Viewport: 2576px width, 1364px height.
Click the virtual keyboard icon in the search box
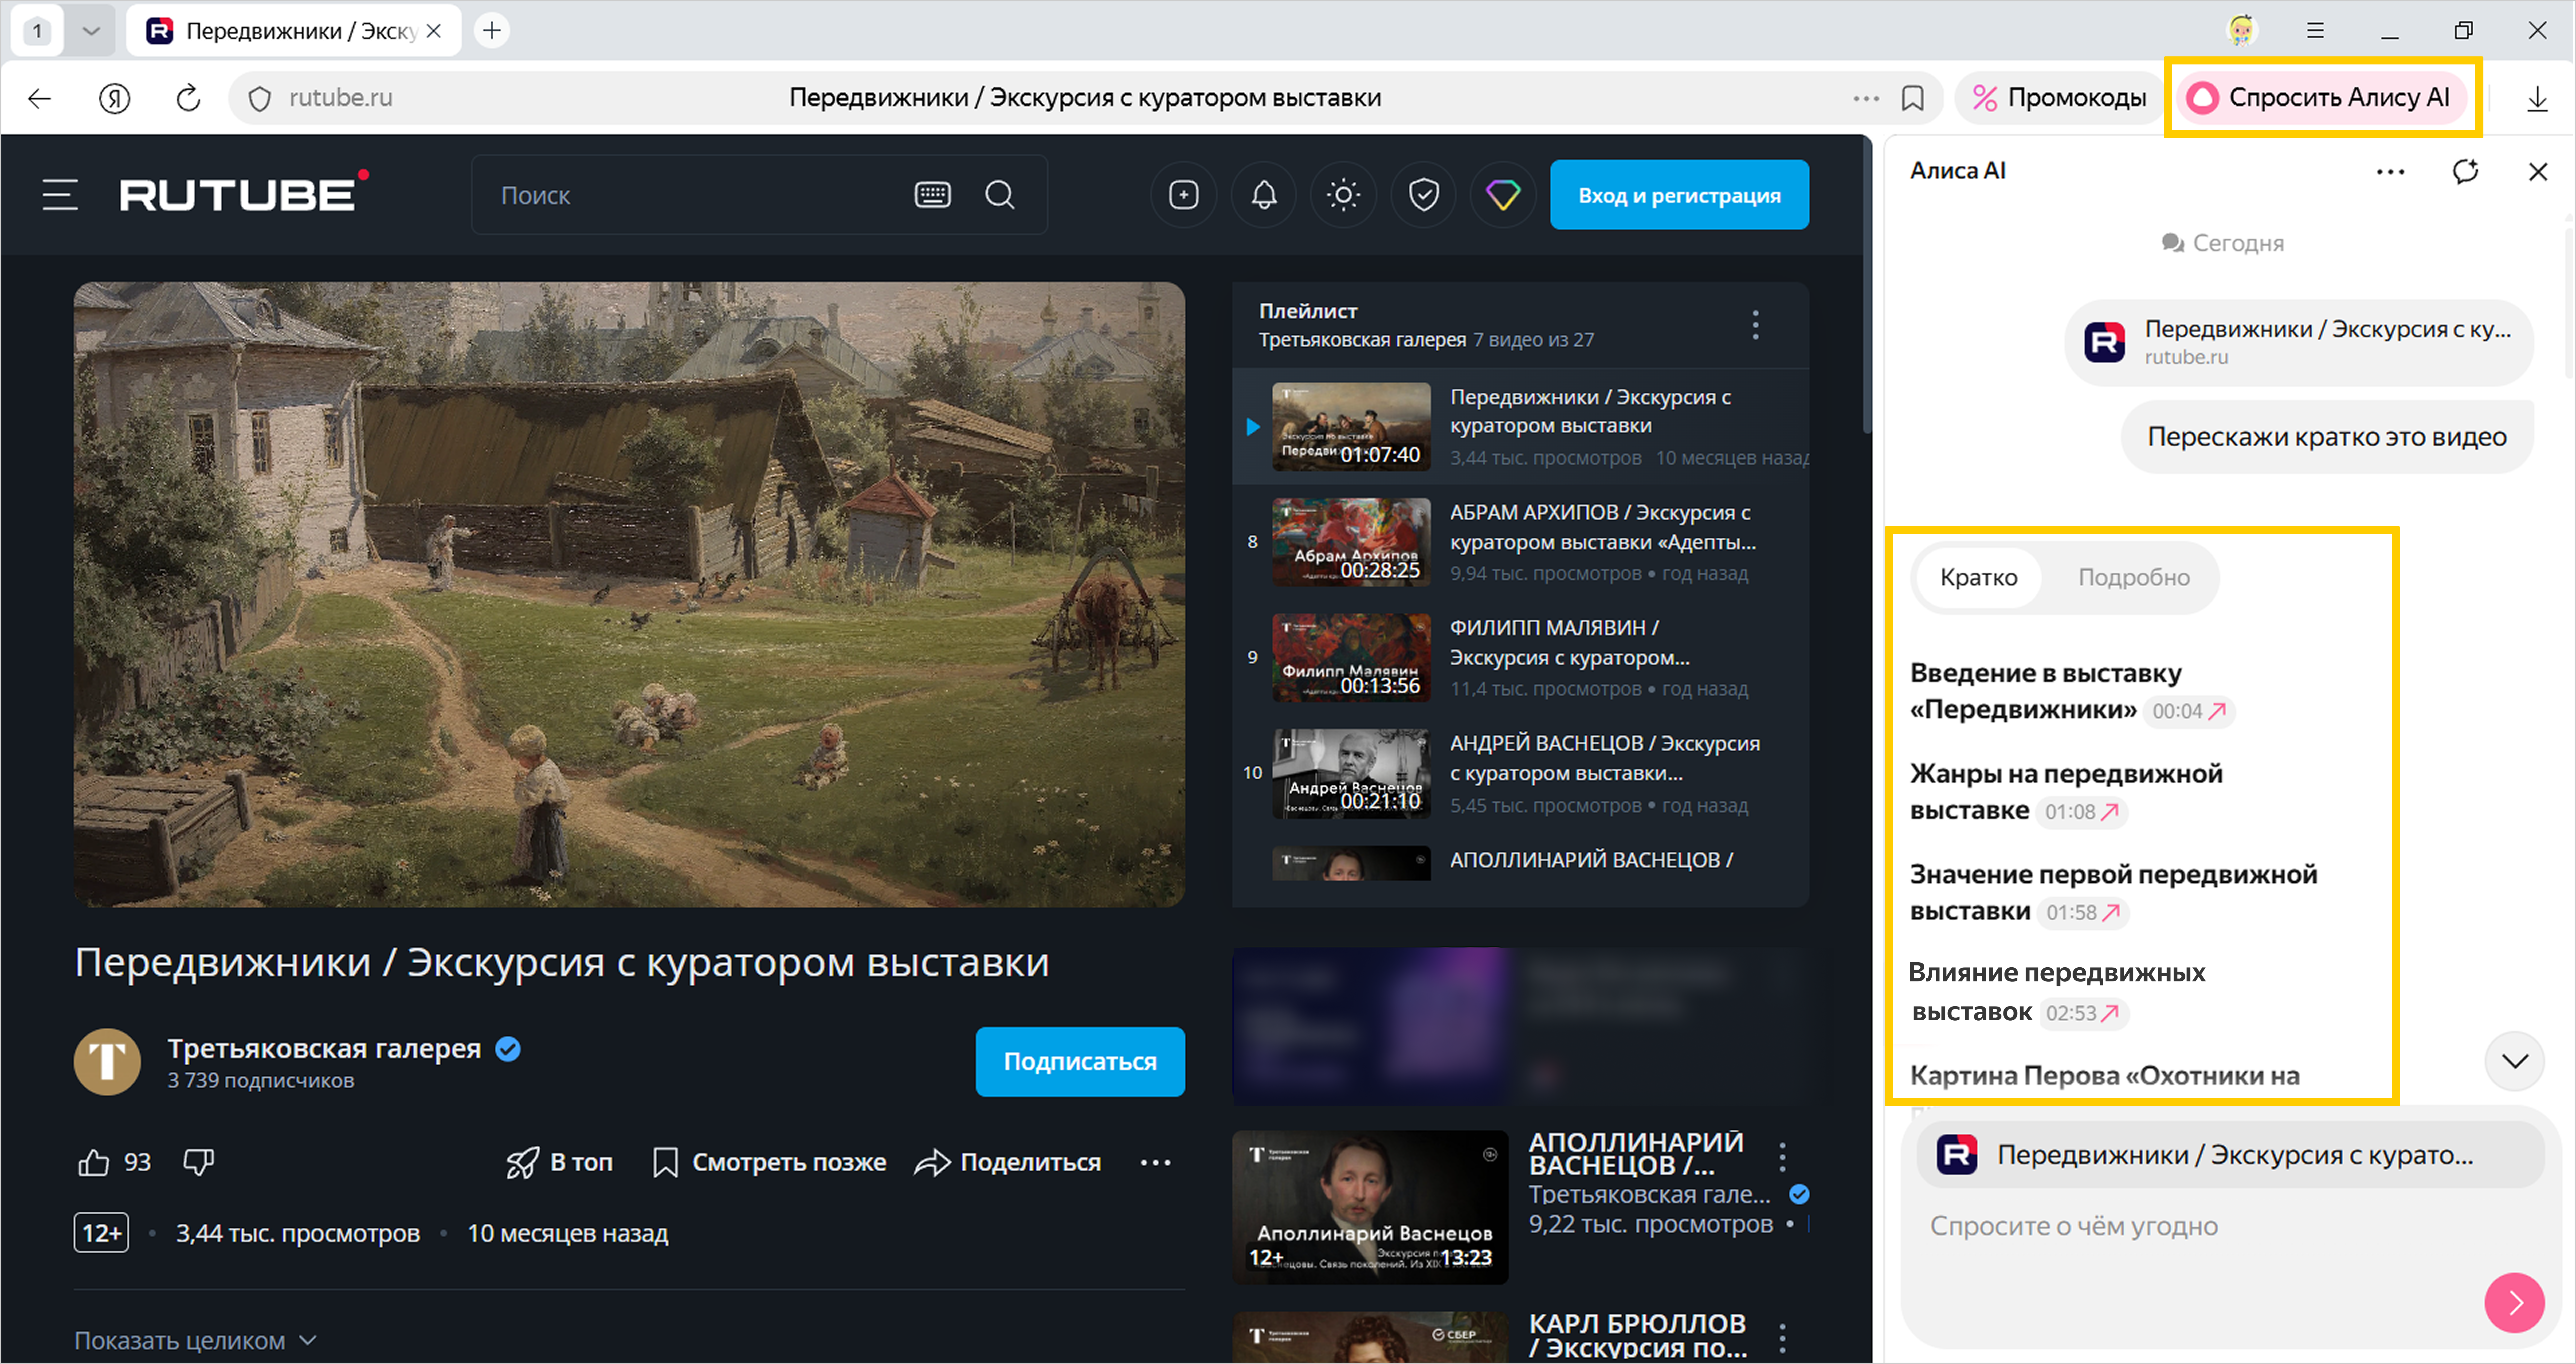932,195
